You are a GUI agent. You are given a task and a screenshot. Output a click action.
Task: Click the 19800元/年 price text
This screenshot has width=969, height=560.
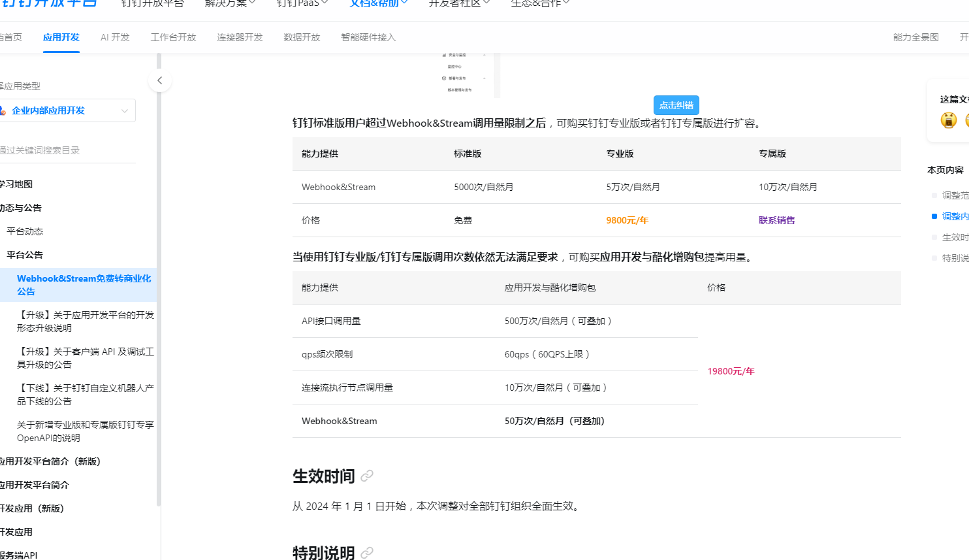(x=731, y=371)
